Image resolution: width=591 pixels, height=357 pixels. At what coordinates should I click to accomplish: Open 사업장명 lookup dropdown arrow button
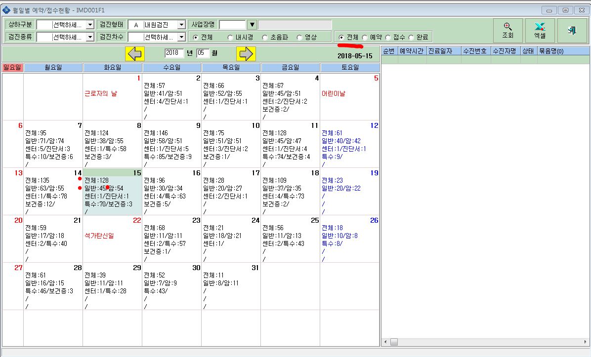pyautogui.click(x=252, y=25)
